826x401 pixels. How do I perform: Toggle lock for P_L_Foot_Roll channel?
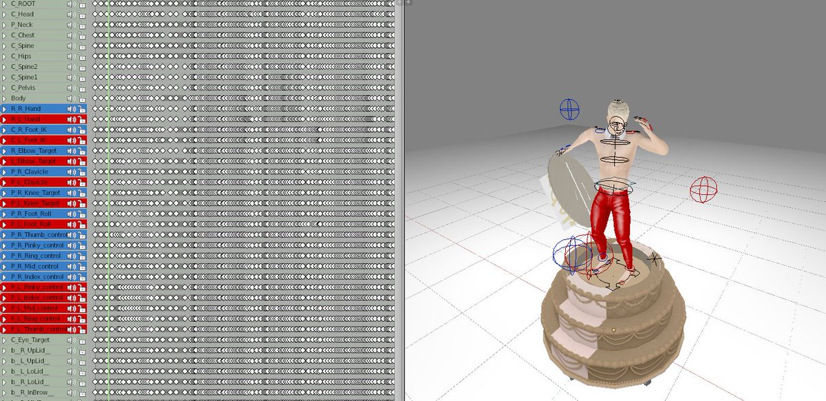(x=82, y=224)
